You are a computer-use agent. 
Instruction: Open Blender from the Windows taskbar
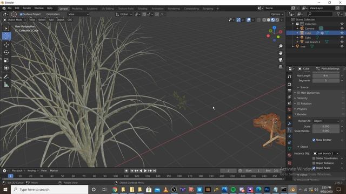[292, 190]
